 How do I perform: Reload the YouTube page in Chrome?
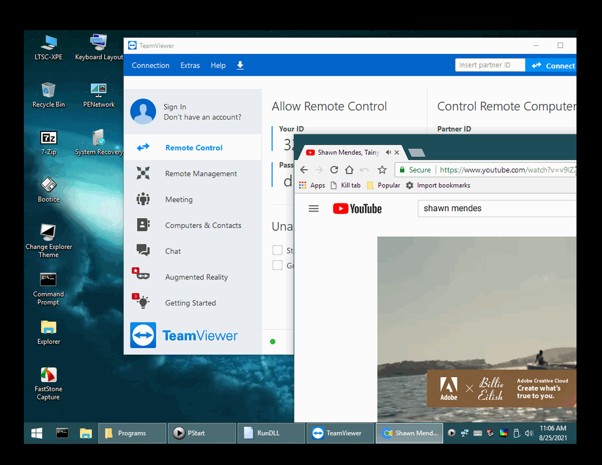[334, 170]
